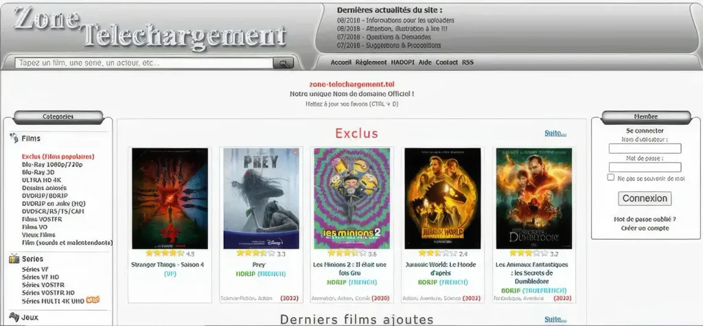Open the Accueil menu item
703x326 pixels.
(x=341, y=62)
